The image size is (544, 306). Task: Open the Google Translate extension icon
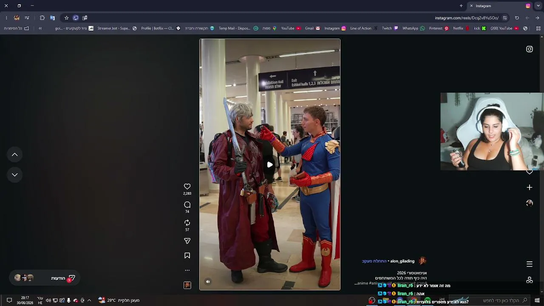(x=52, y=18)
